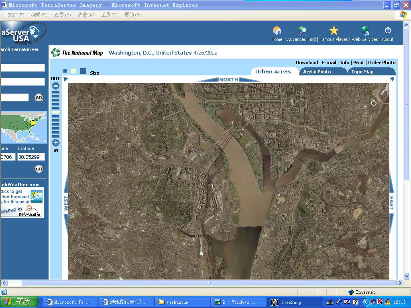The image size is (411, 308).
Task: Open the Windows Start button
Action: coord(19,302)
